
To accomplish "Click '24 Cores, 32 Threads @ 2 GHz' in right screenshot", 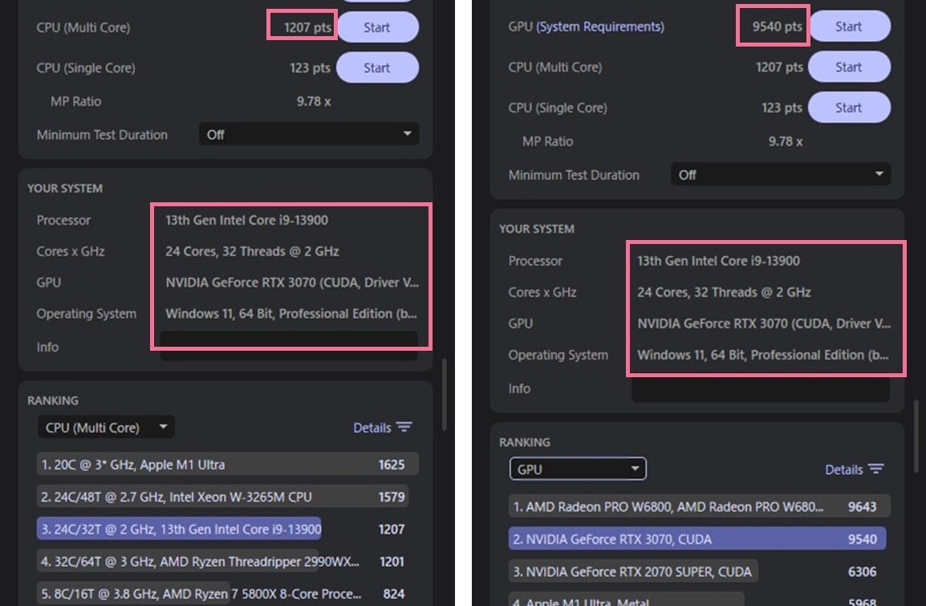I will pos(724,292).
